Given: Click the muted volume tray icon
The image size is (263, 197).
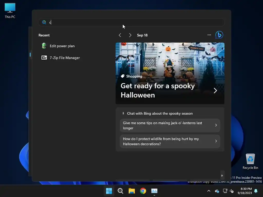Looking at the screenshot, I should coord(232,191).
